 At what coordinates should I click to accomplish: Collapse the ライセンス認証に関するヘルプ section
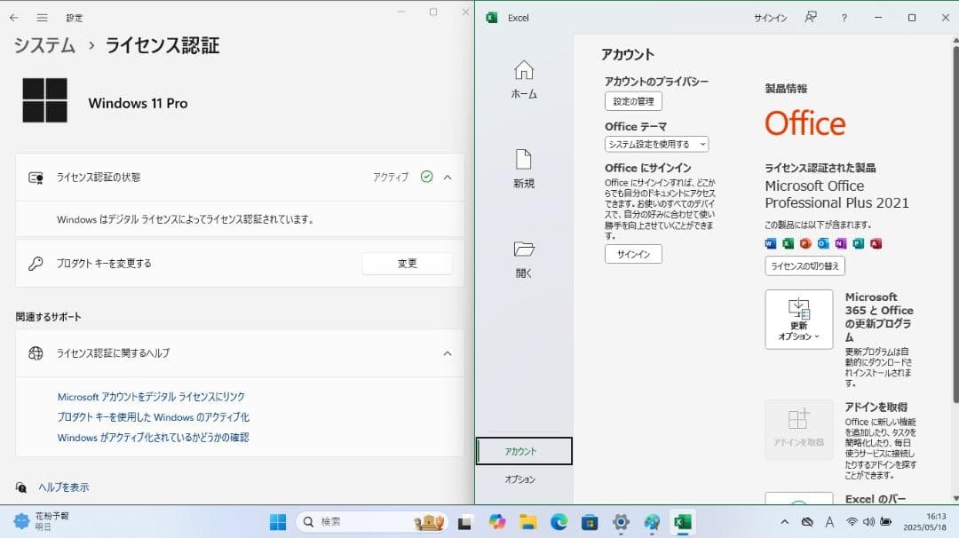448,353
